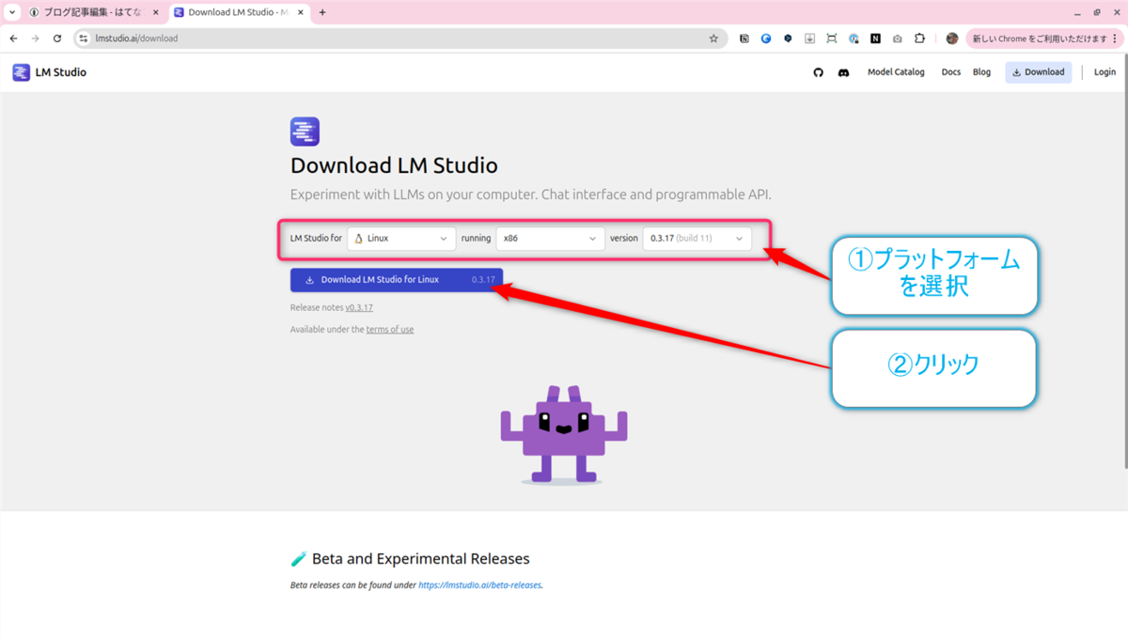Viewport: 1128px width, 638px height.
Task: Click the purple LM Studio robot mascot
Action: pyautogui.click(x=563, y=433)
